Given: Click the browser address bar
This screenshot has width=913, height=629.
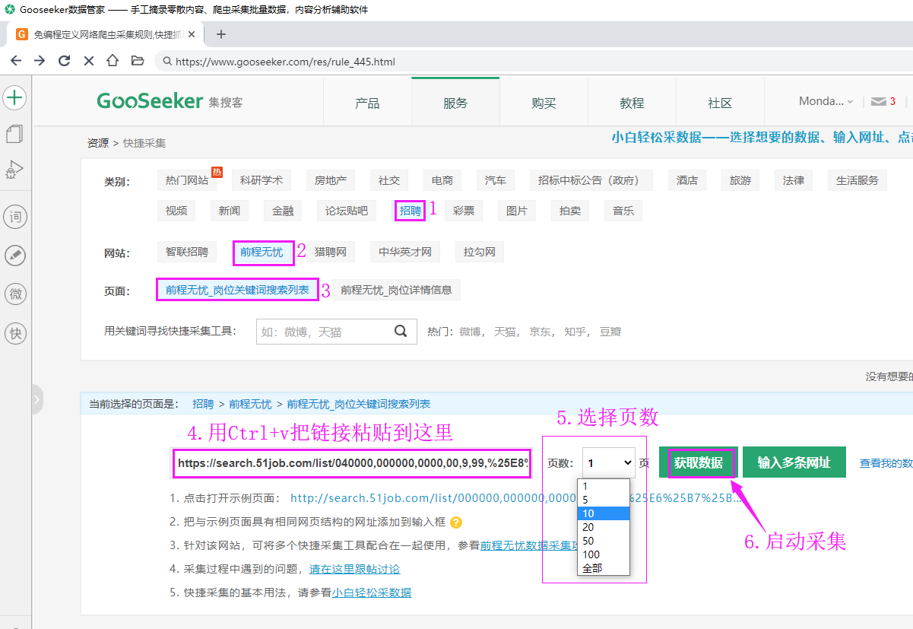Looking at the screenshot, I should pos(532,62).
